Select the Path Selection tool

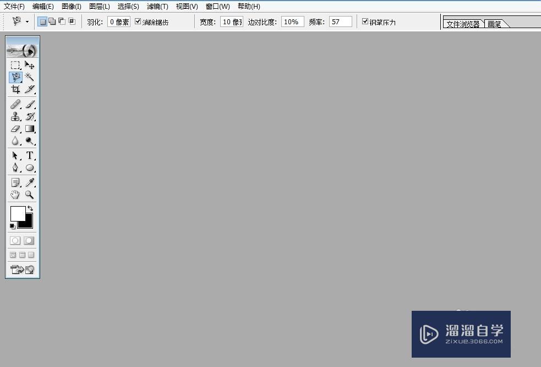[x=15, y=155]
